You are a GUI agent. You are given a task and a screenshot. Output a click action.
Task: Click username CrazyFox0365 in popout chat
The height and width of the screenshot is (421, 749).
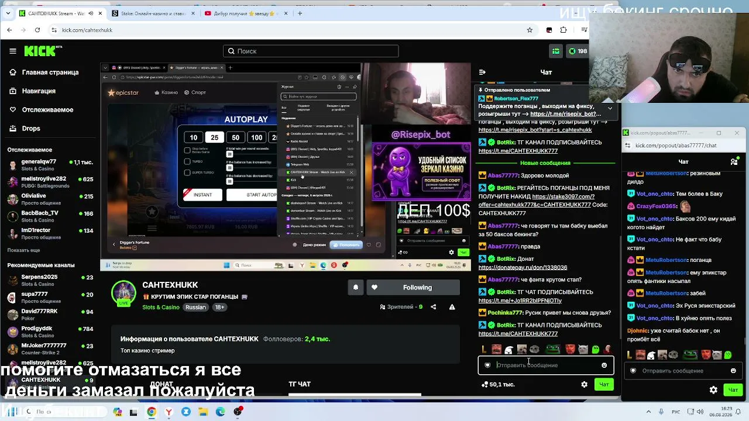(657, 206)
